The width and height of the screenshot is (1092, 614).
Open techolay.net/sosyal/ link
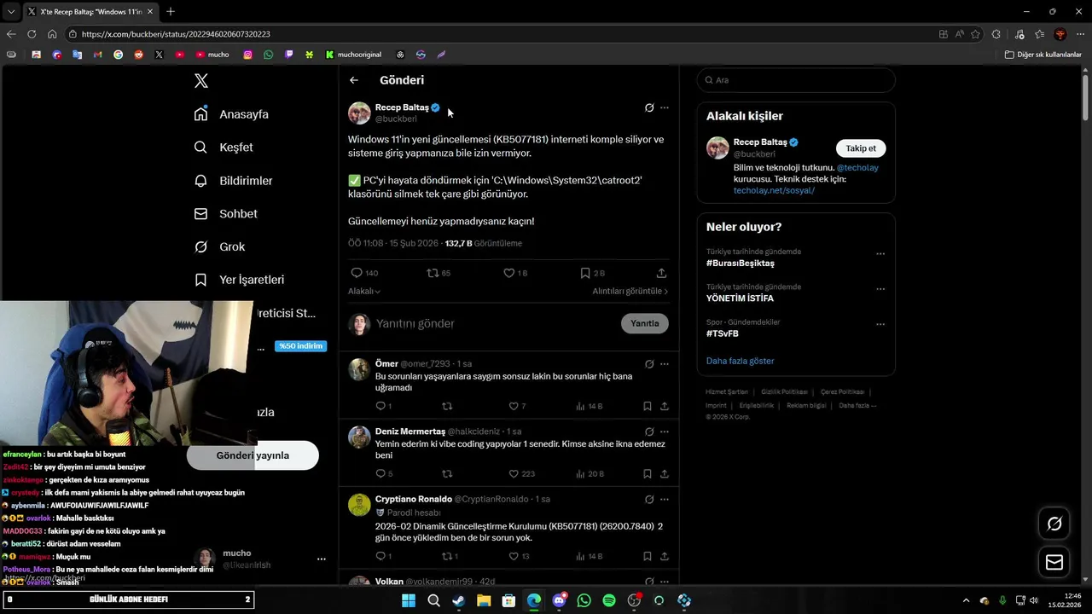pos(774,191)
